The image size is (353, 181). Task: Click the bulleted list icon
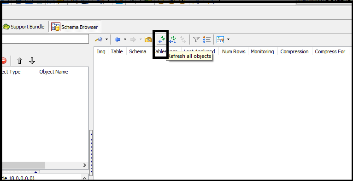pyautogui.click(x=206, y=40)
